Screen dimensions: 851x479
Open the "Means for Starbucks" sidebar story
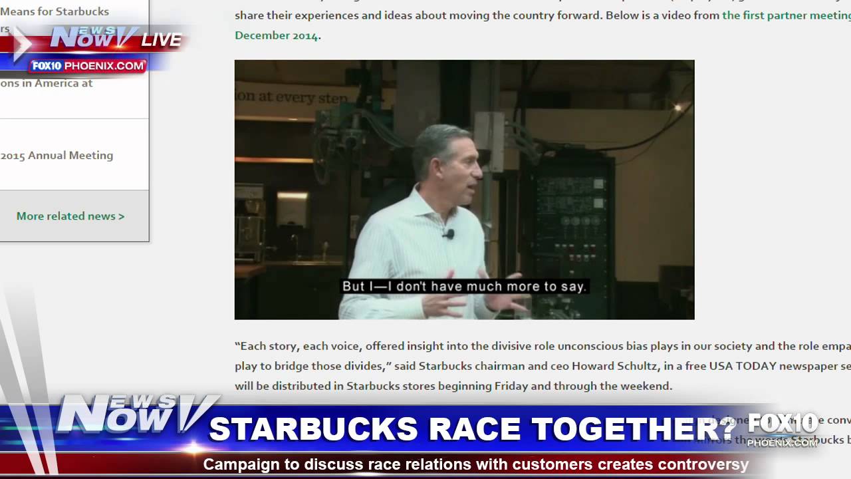(55, 12)
